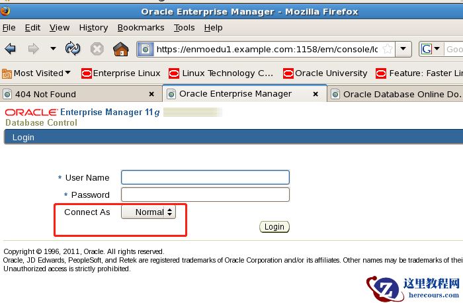Open the Bookmarks menu
The width and height of the screenshot is (463, 303).
pyautogui.click(x=141, y=28)
